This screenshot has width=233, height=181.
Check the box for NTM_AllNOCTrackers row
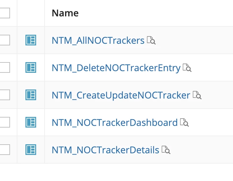click(x=5, y=40)
